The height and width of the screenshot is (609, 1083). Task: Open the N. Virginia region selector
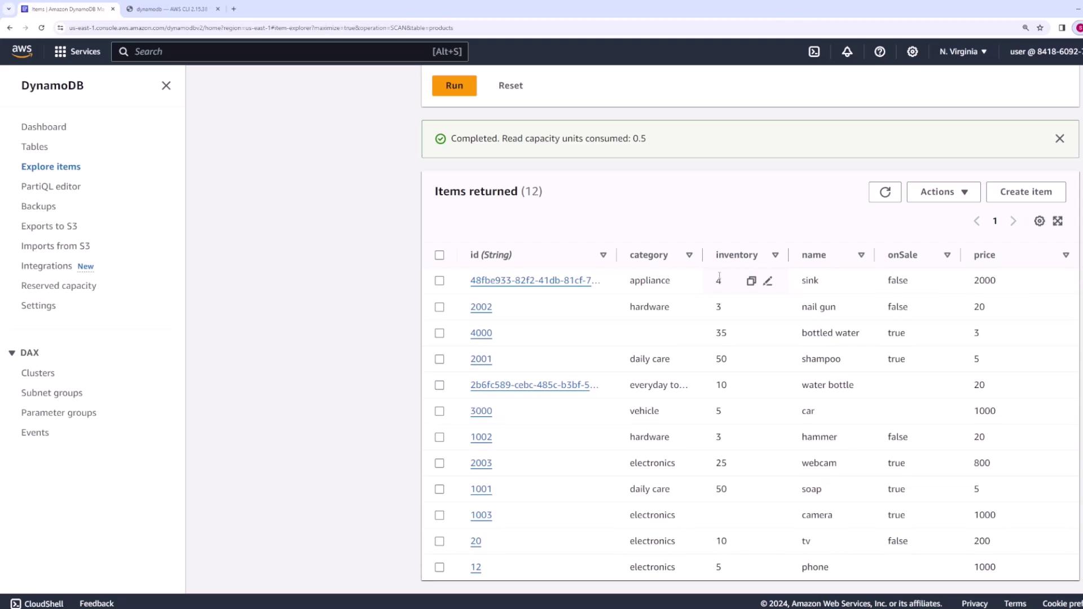click(x=963, y=51)
